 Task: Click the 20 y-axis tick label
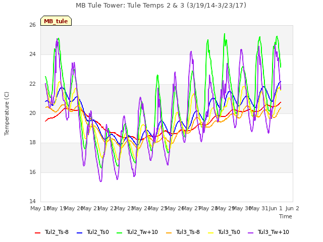(32, 113)
